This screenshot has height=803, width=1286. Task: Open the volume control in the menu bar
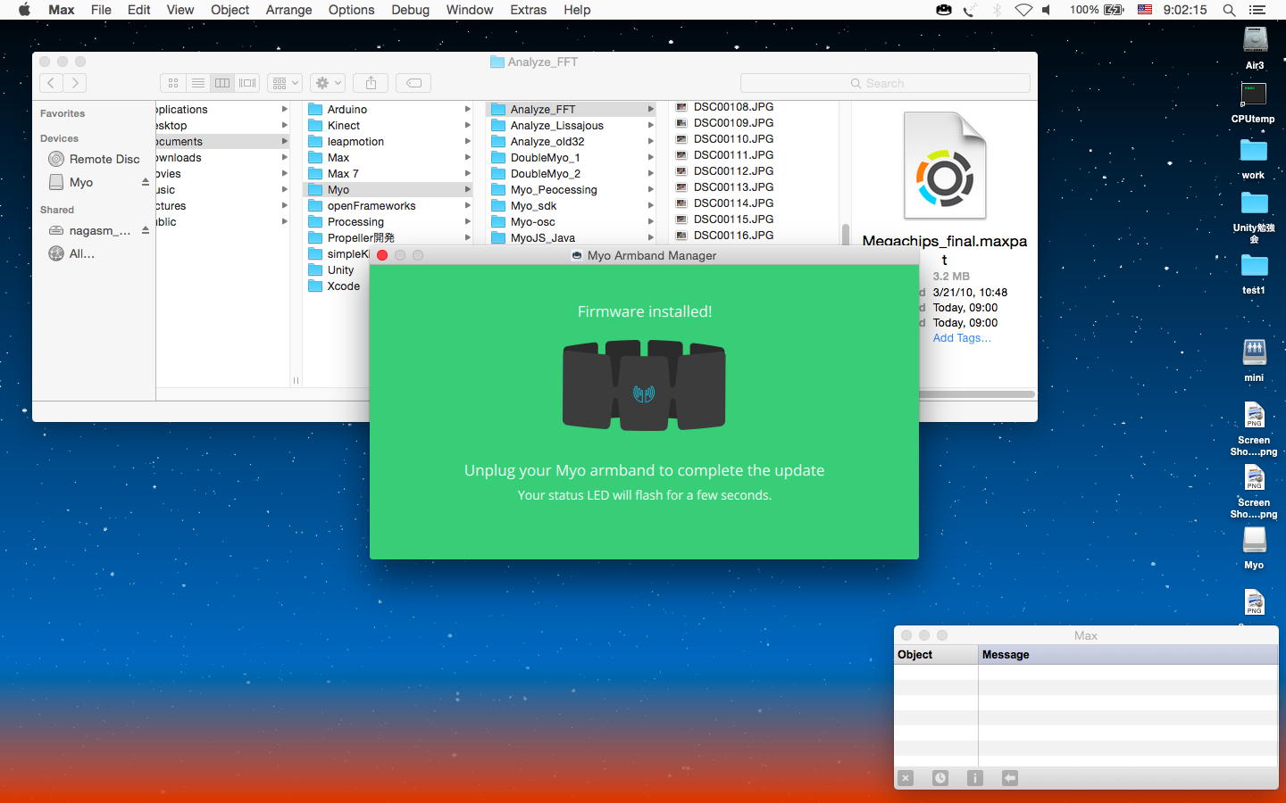click(x=1047, y=10)
